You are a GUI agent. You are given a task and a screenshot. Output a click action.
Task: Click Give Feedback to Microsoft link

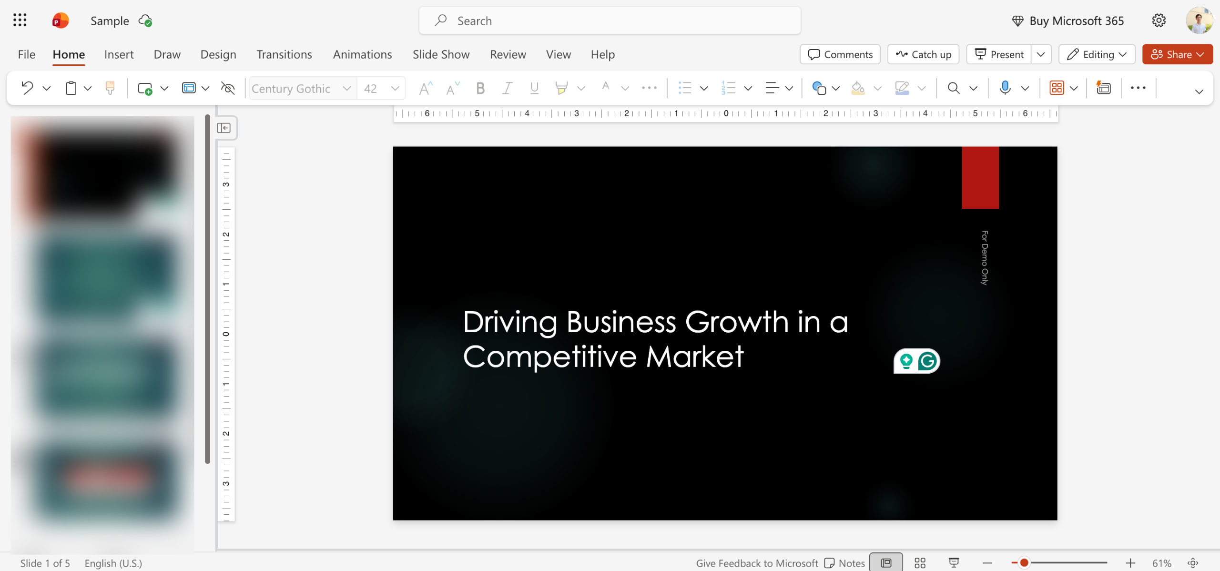click(x=757, y=563)
